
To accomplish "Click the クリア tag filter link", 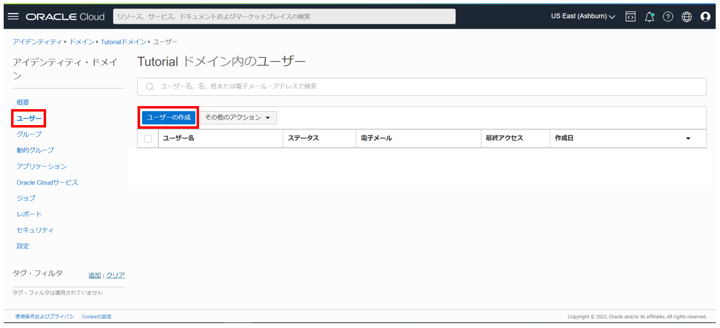I will (115, 275).
